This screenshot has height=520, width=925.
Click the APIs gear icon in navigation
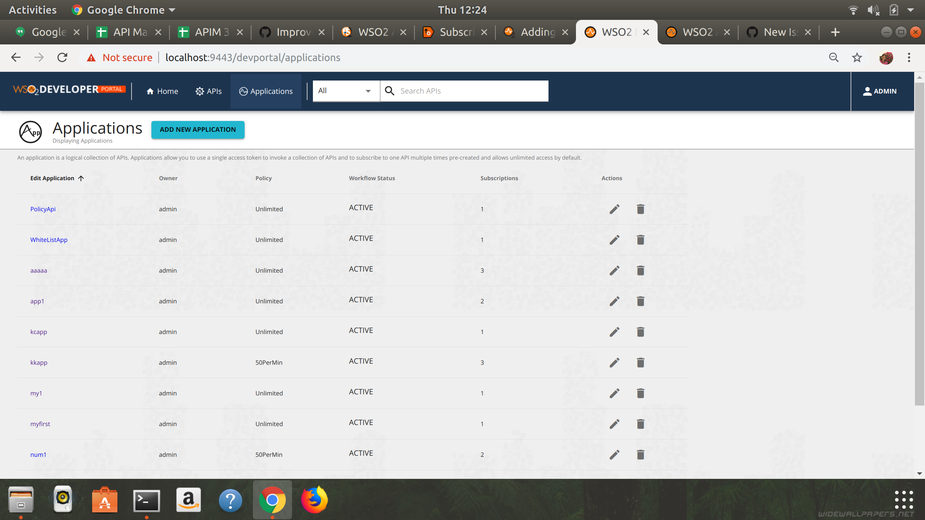(x=199, y=91)
